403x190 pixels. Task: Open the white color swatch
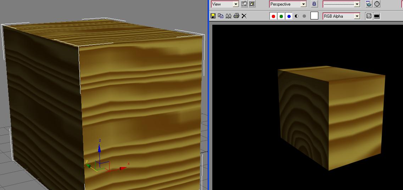tap(314, 16)
